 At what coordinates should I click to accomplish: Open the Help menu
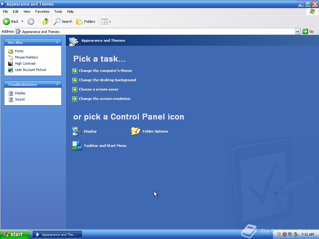click(x=70, y=12)
